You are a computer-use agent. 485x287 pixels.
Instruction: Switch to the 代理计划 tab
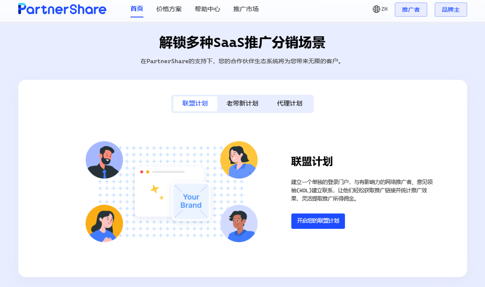click(290, 103)
